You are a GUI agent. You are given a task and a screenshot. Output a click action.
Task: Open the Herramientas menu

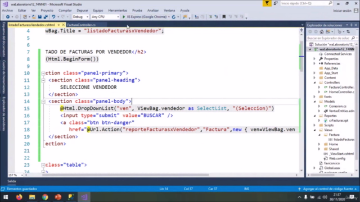[x=118, y=11]
